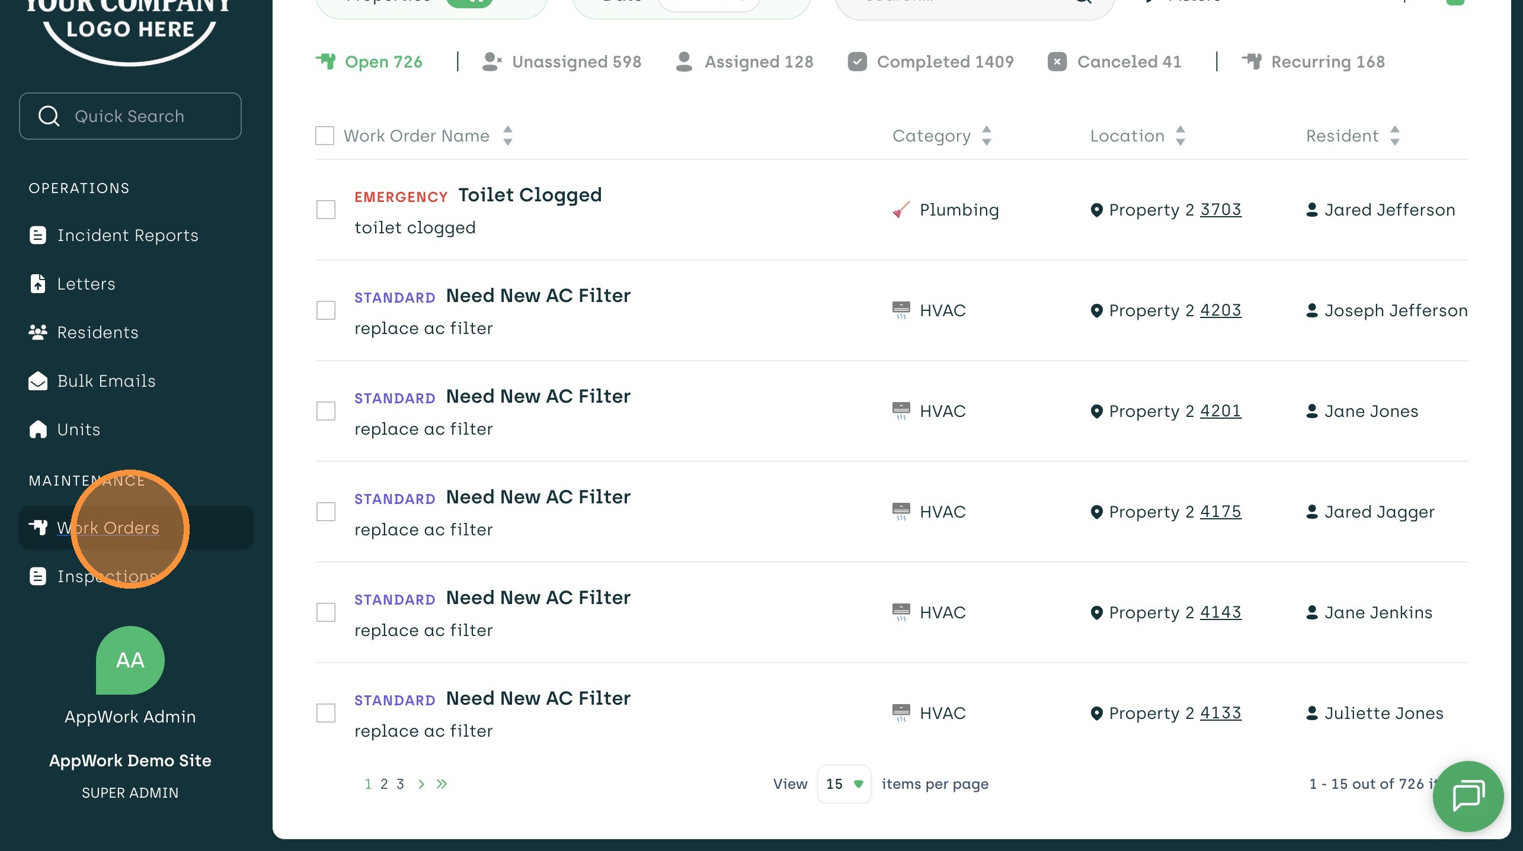Click the Residents people icon
Screen dimensions: 1523x851
coord(38,332)
